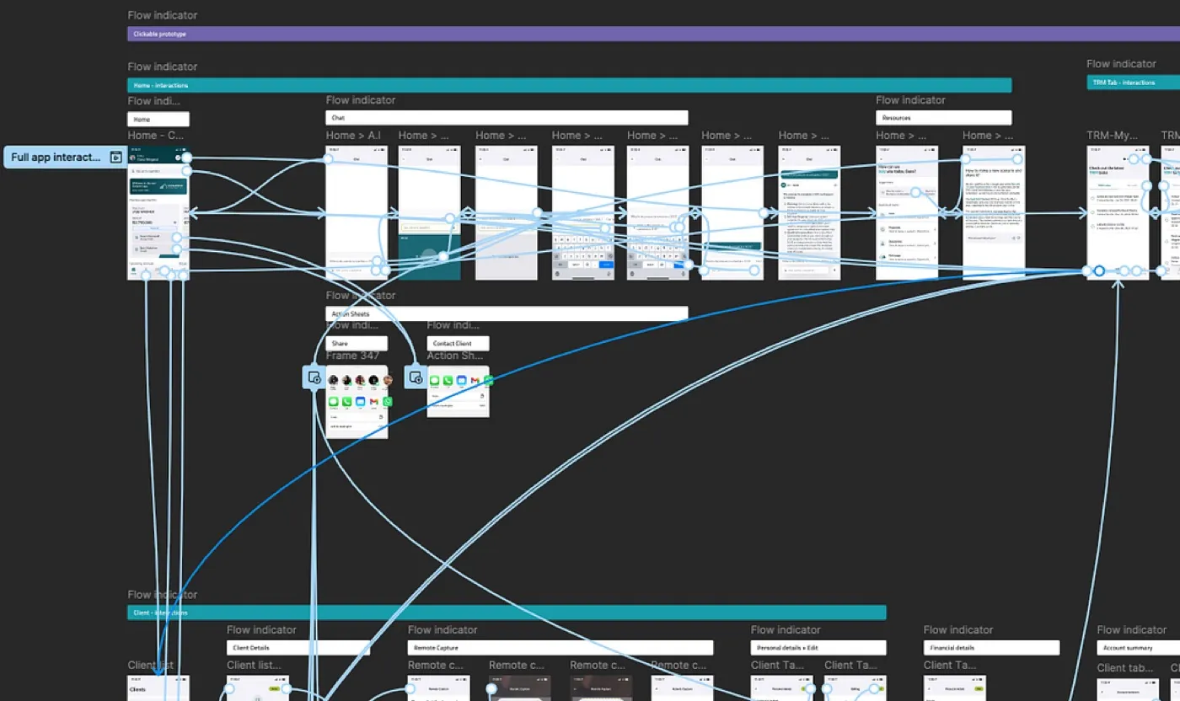Image resolution: width=1180 pixels, height=701 pixels.
Task: Click Flow indicator label above Clickable prototype bar
Action: tap(163, 15)
